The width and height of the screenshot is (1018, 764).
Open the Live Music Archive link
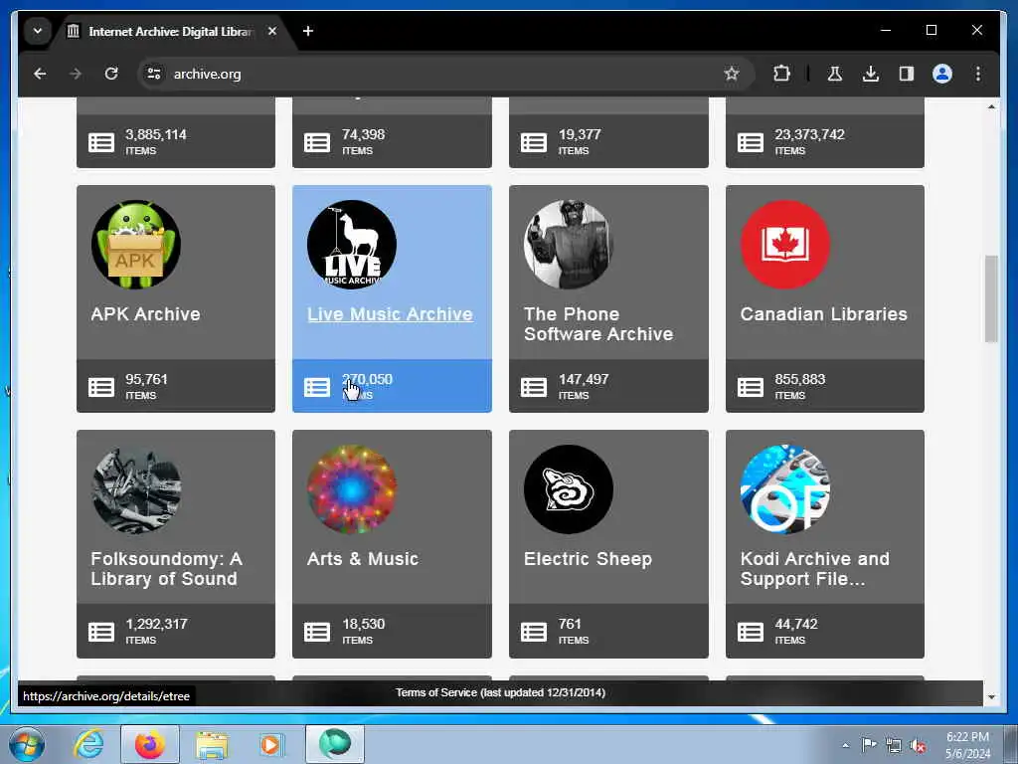pyautogui.click(x=390, y=314)
